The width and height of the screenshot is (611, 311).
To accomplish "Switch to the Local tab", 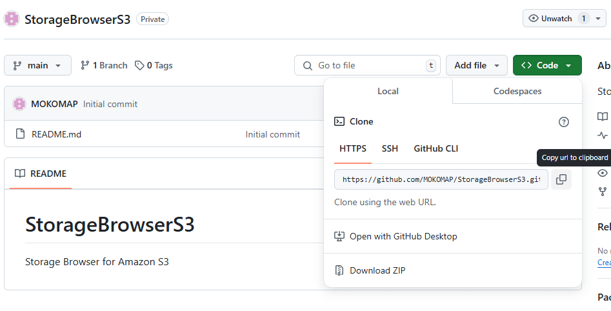I will click(388, 91).
